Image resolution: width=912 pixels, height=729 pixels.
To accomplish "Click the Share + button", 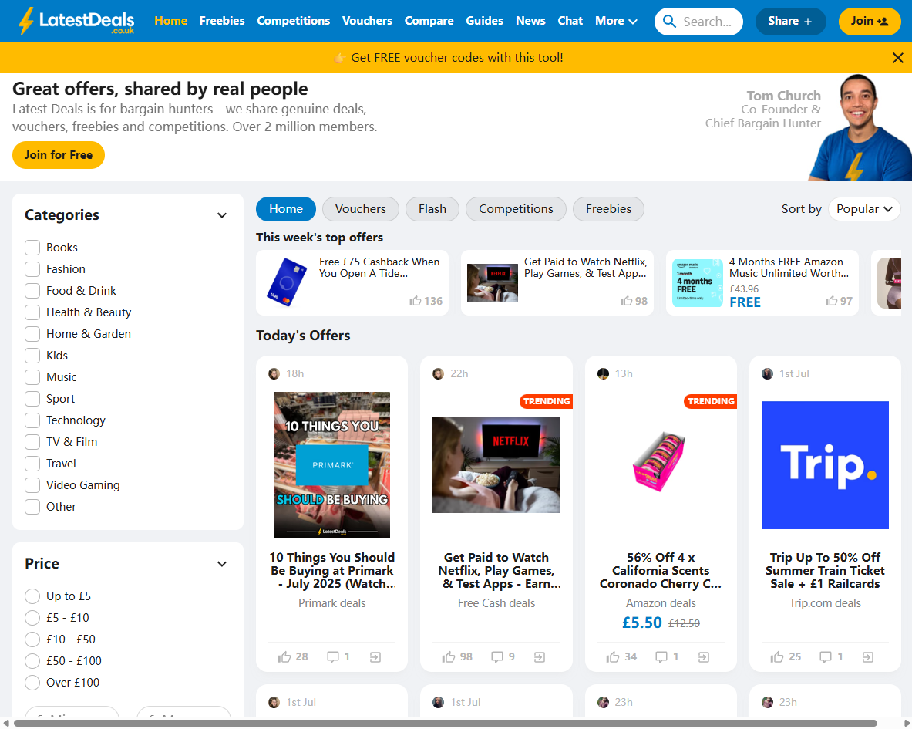I will [790, 22].
